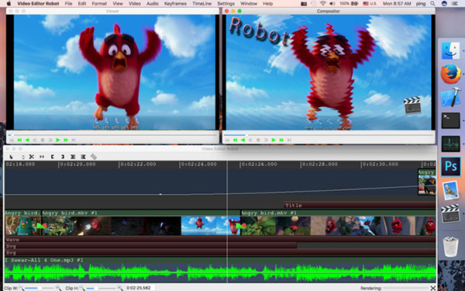465x291 pixels.
Task: Click the timecode field showing 0:02:25.562
Action: coord(139,288)
